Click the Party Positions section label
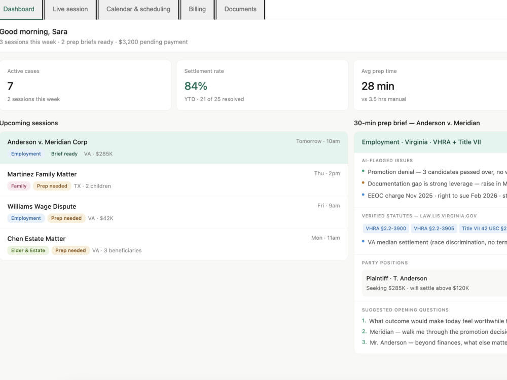Viewport: 507px width, 380px height. click(385, 262)
